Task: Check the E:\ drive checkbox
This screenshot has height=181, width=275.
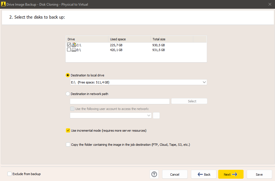Action: 69,50
